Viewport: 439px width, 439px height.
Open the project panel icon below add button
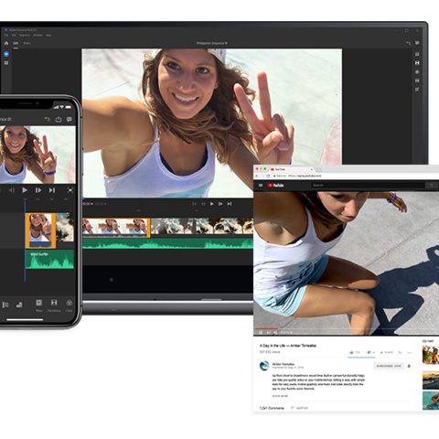pyautogui.click(x=6, y=63)
